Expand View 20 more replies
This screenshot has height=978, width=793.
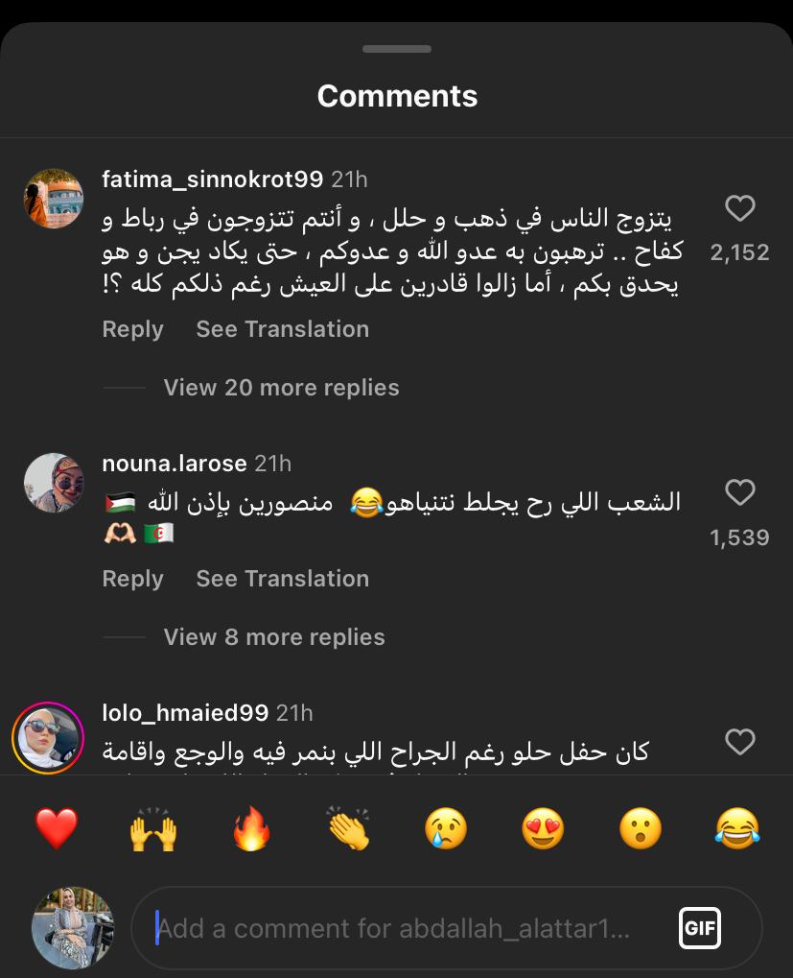tap(281, 388)
